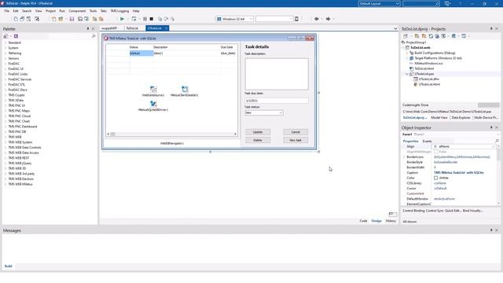Open the File menu

pos(7,11)
